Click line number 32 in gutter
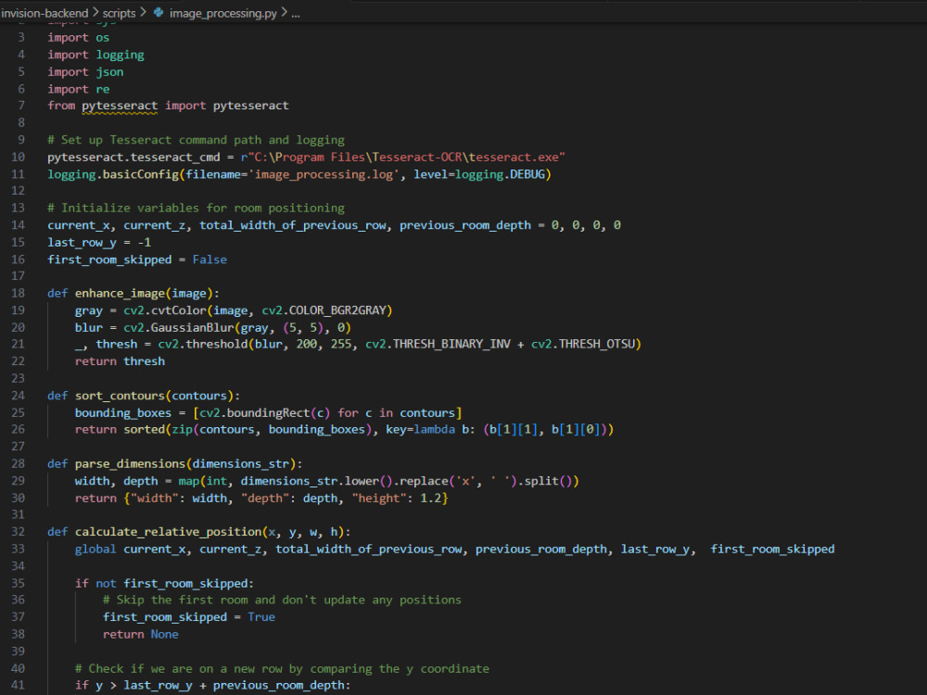The width and height of the screenshot is (927, 695). point(19,531)
